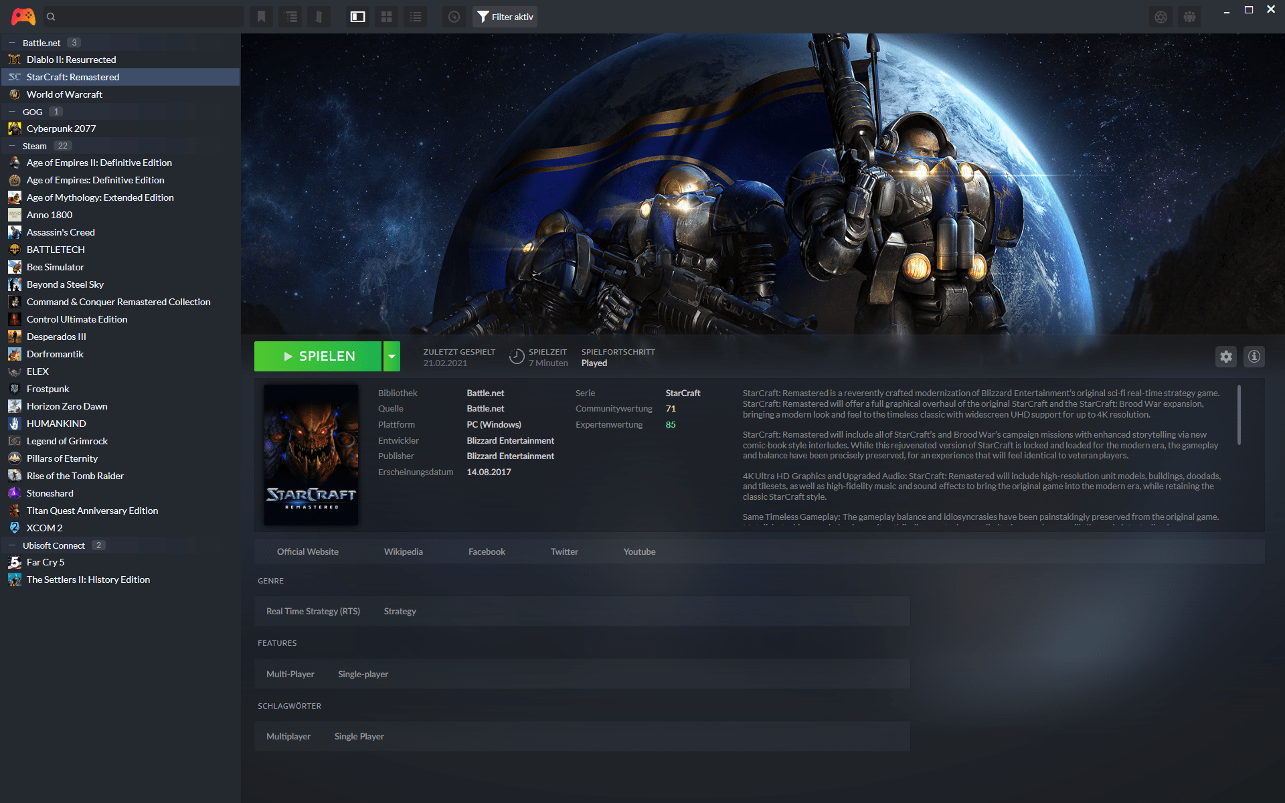The height and width of the screenshot is (803, 1285).
Task: Toggle the Filter aktiv panel
Action: tap(505, 17)
